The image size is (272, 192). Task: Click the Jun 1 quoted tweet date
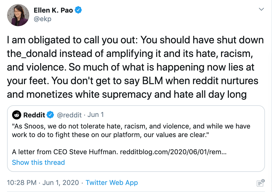96,115
